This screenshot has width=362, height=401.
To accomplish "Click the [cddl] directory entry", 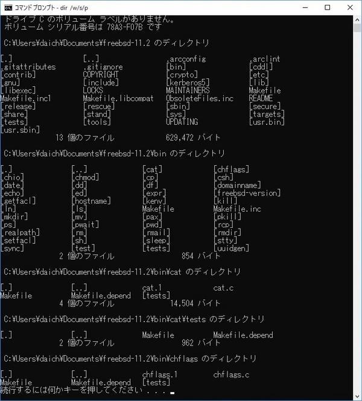I will click(x=261, y=67).
